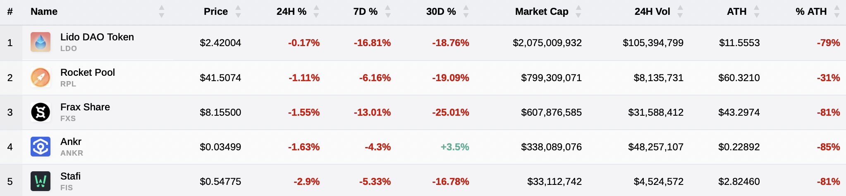Sort by Name using its sort arrows
Viewport: 846px width, 196px height.
tap(162, 12)
